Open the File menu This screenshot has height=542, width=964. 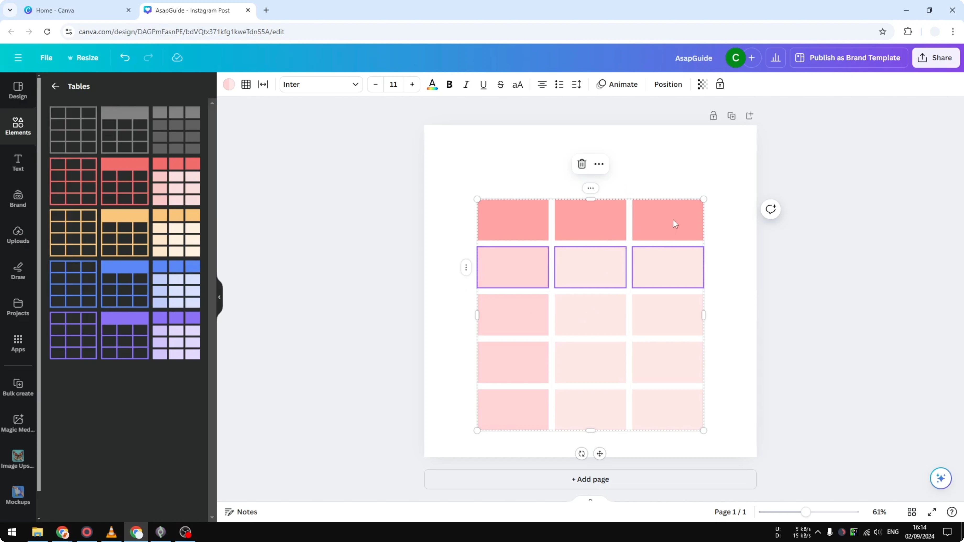pyautogui.click(x=46, y=58)
